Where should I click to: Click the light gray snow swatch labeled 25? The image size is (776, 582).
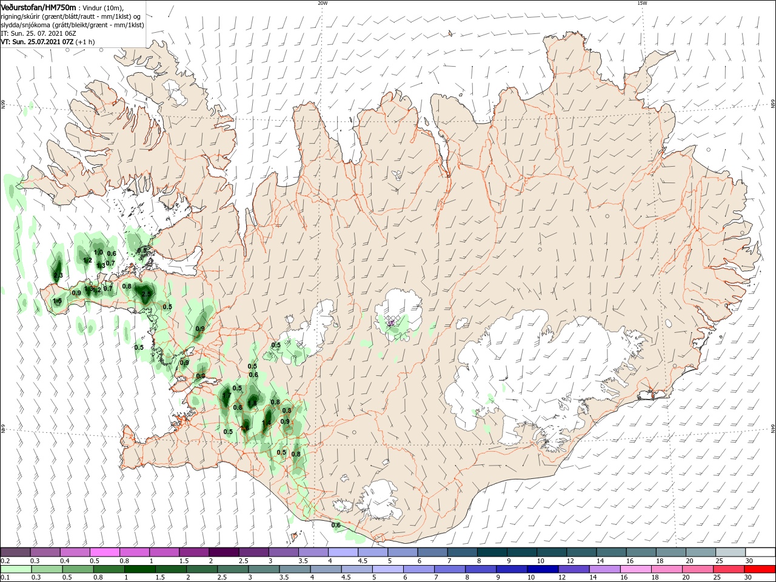coord(731,552)
